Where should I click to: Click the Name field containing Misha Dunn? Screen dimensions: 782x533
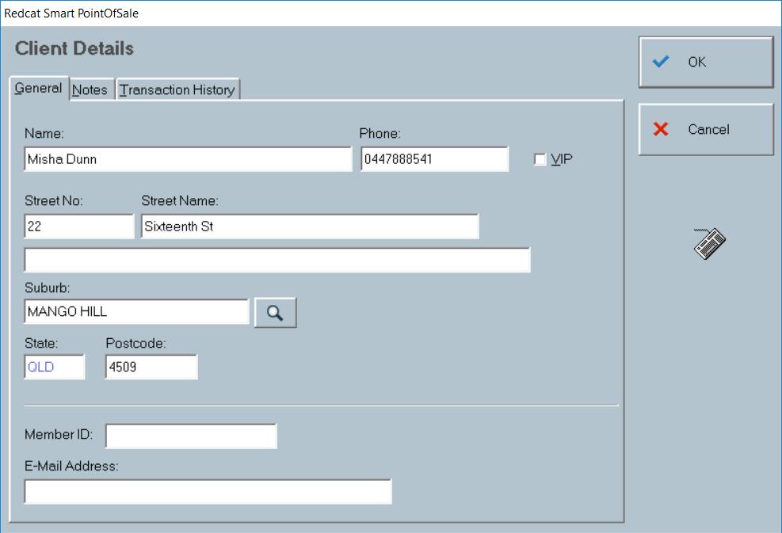tap(188, 158)
